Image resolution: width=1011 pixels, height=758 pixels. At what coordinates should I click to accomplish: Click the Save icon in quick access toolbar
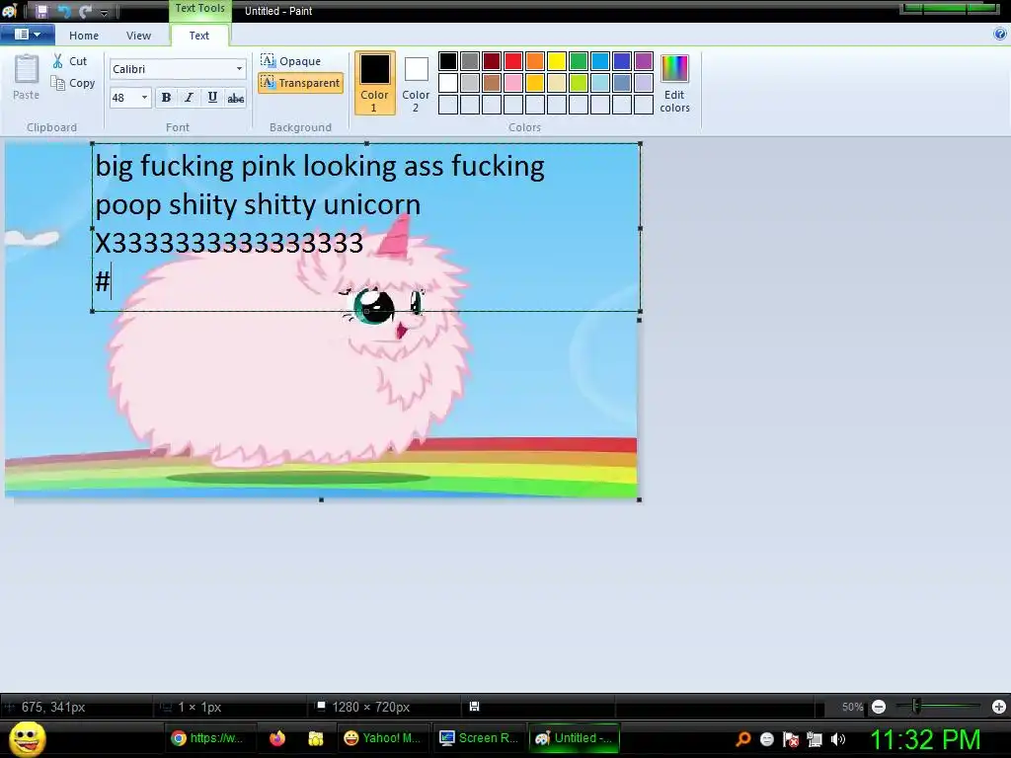pos(41,11)
